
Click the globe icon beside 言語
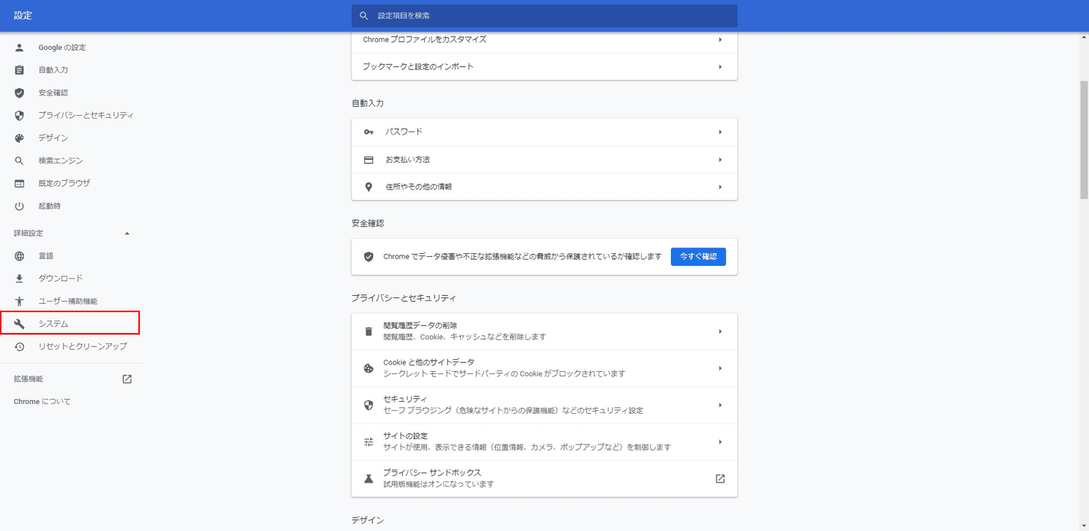point(19,256)
